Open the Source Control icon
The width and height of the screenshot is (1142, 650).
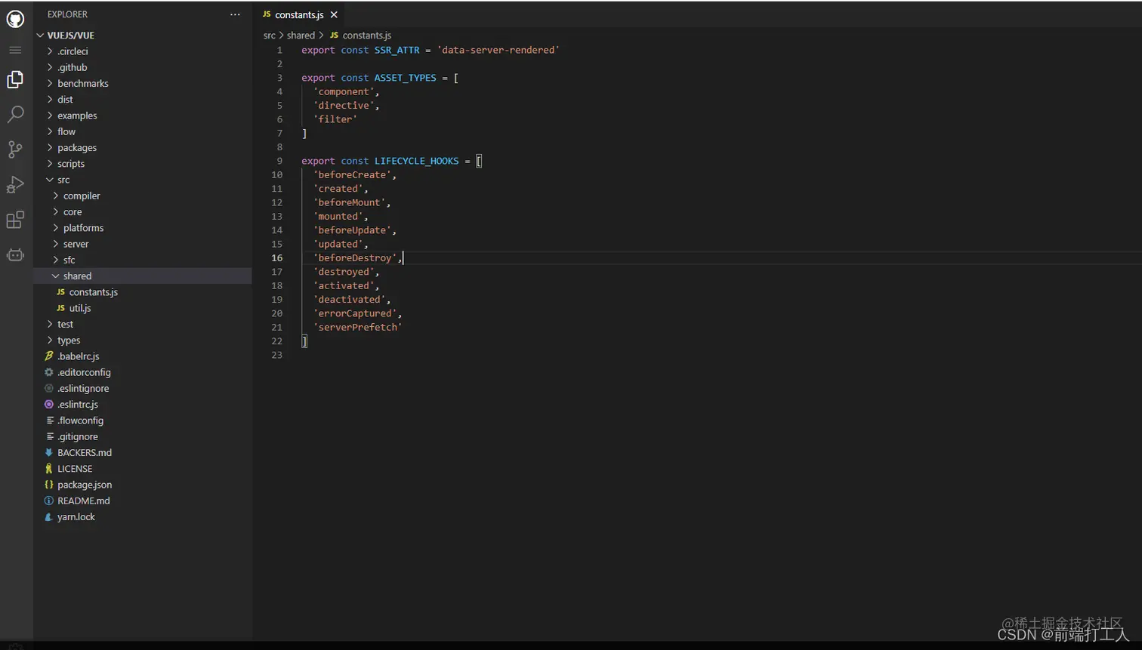(x=15, y=149)
